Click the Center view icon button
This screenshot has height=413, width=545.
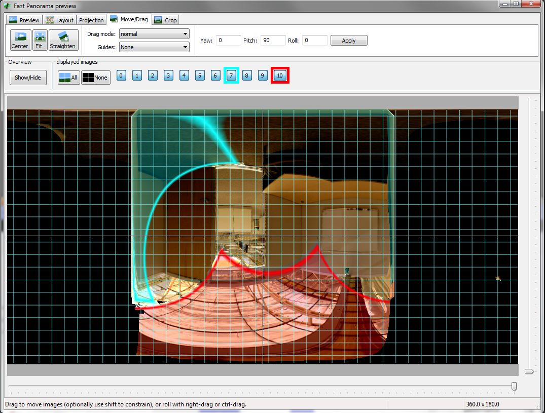tap(20, 40)
